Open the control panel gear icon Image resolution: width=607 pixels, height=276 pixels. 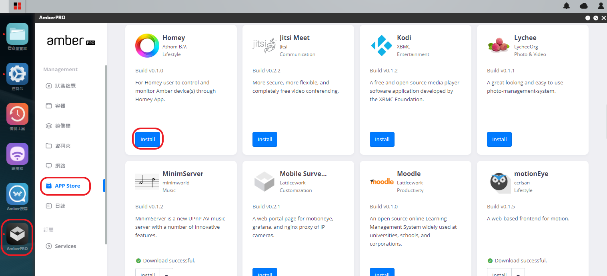click(17, 74)
